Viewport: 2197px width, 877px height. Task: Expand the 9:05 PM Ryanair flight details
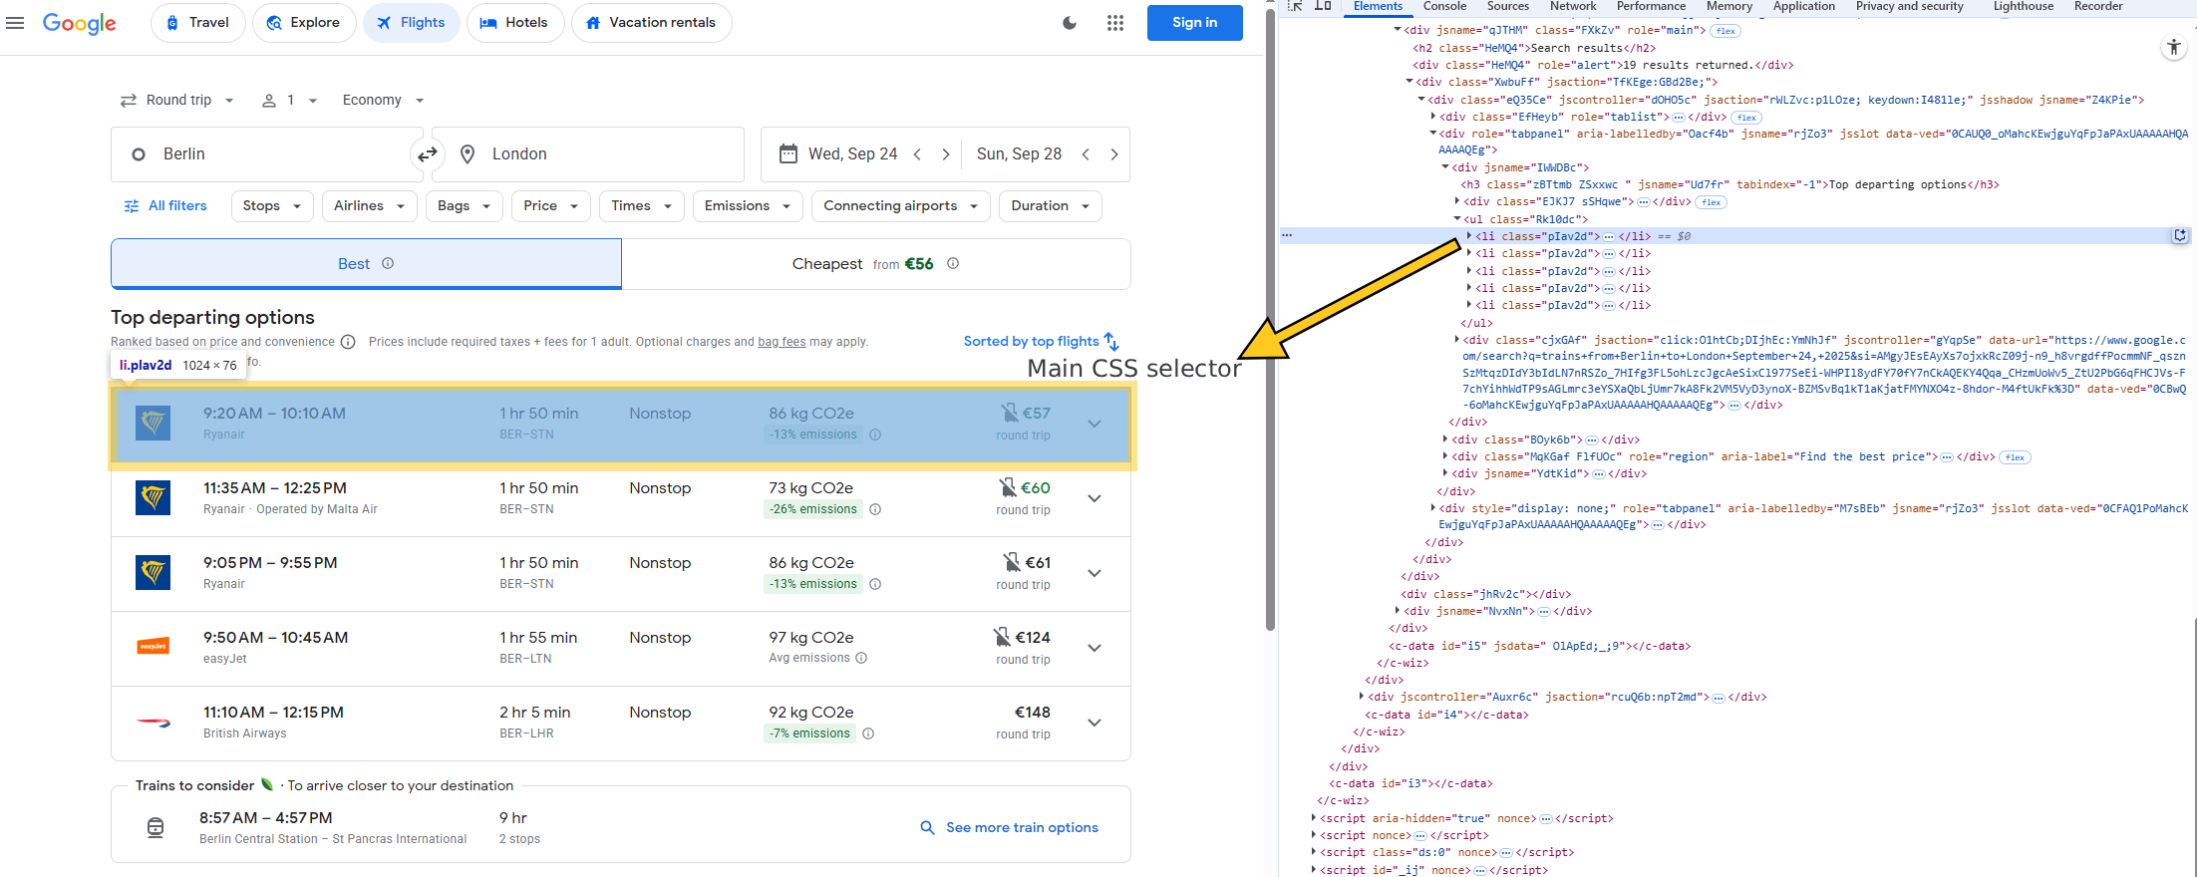tap(1095, 573)
